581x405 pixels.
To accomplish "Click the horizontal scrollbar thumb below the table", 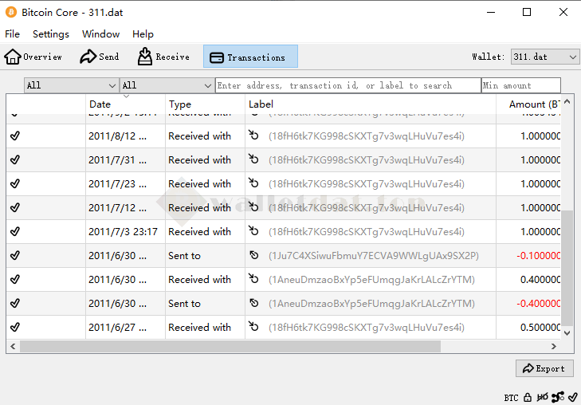I will tap(230, 347).
